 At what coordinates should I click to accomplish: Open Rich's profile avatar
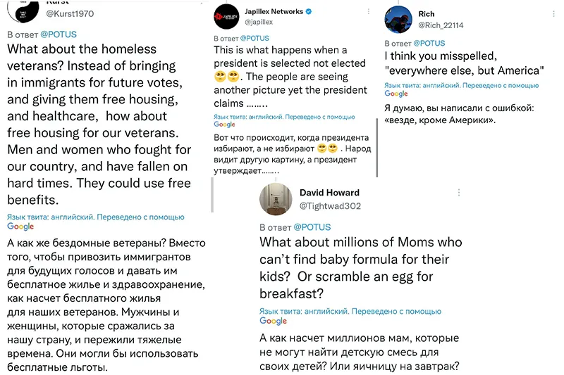[x=398, y=20]
